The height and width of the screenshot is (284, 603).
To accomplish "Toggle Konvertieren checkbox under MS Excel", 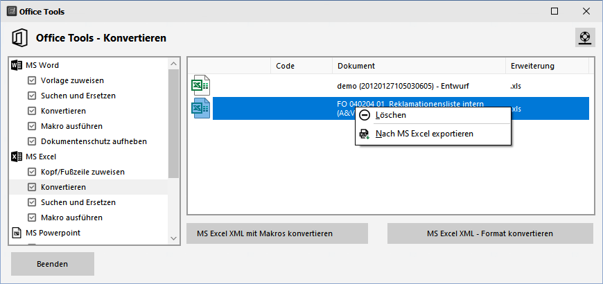I will (32, 187).
